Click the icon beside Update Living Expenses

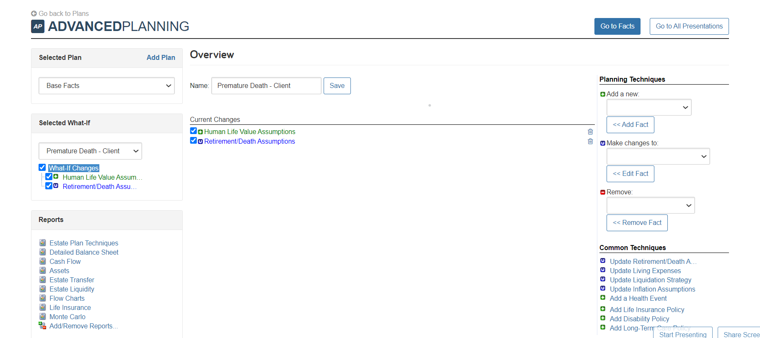click(603, 270)
